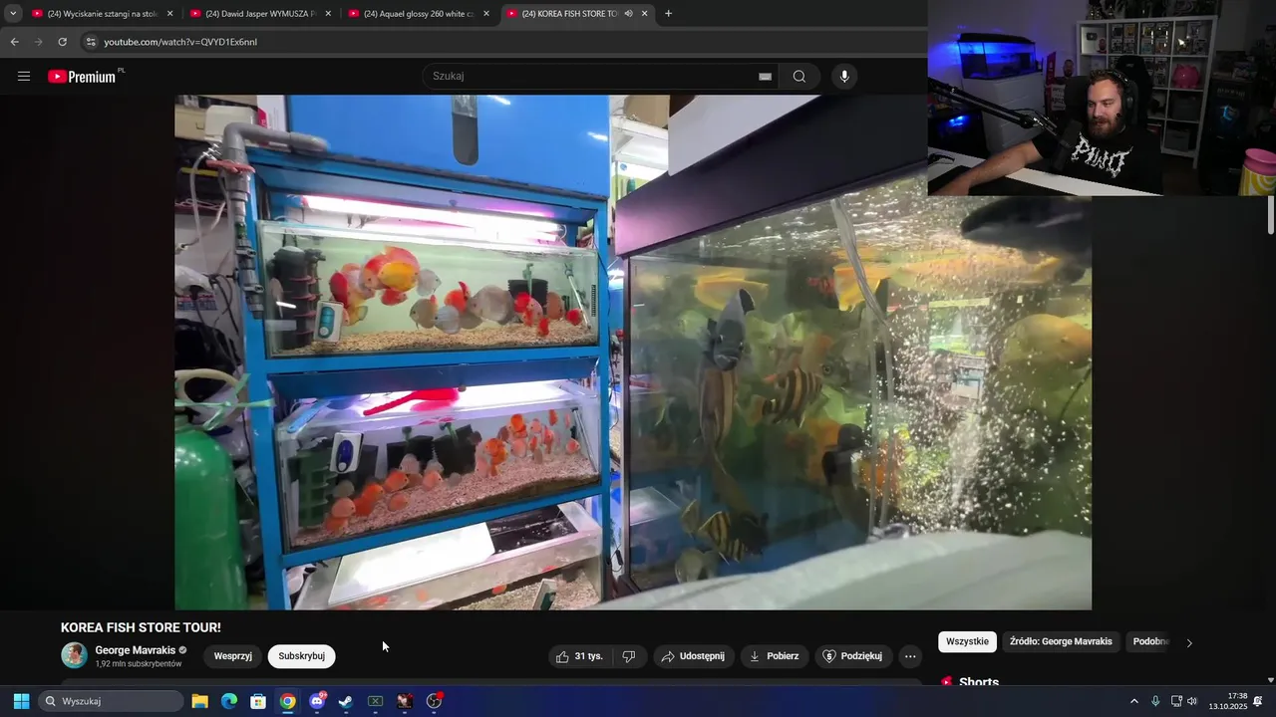Dislike the video with thumbs-down
This screenshot has height=717, width=1276.
tap(629, 656)
